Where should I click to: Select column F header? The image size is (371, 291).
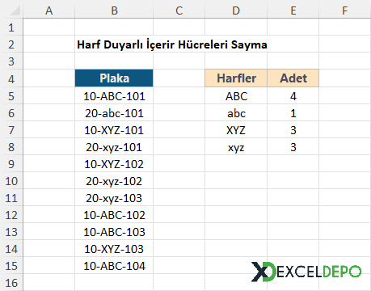tap(345, 11)
